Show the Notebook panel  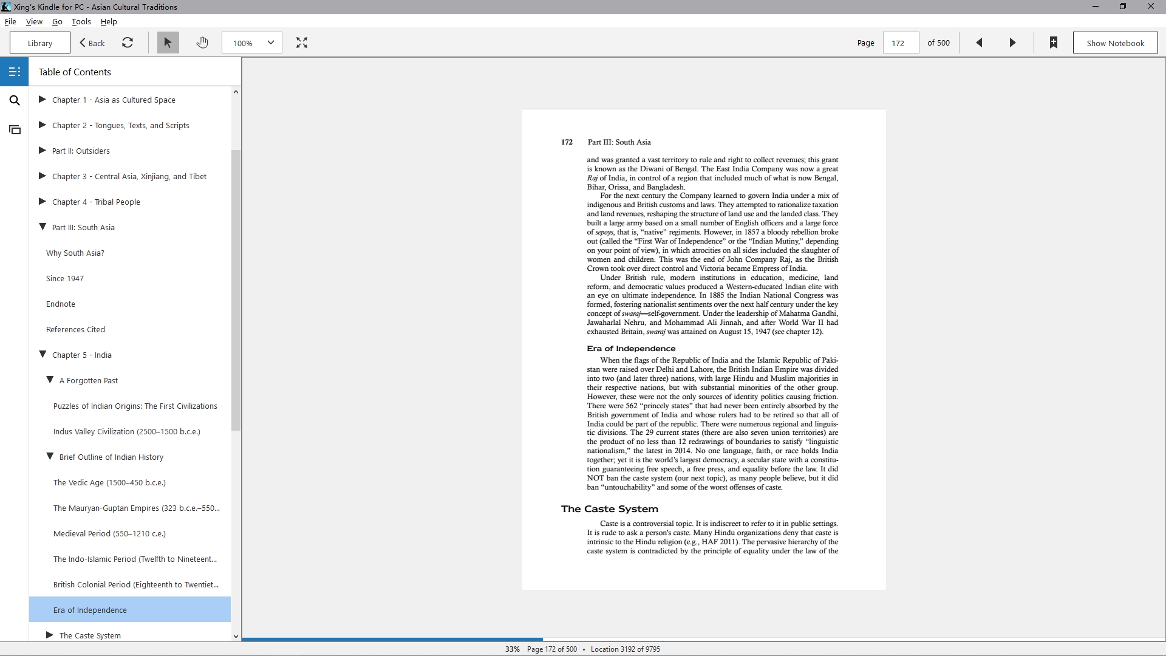(x=1115, y=43)
